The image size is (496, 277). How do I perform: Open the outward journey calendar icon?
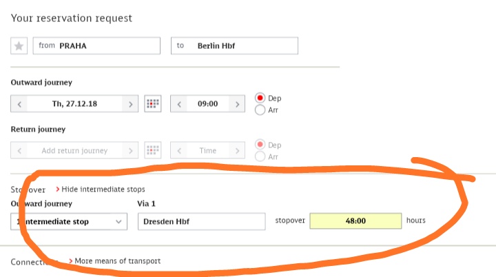[153, 103]
